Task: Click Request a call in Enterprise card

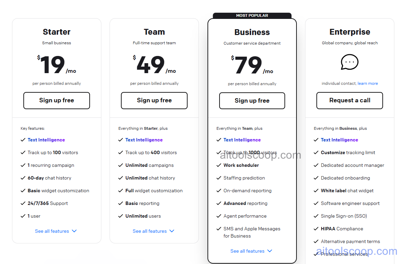Action: coord(349,100)
